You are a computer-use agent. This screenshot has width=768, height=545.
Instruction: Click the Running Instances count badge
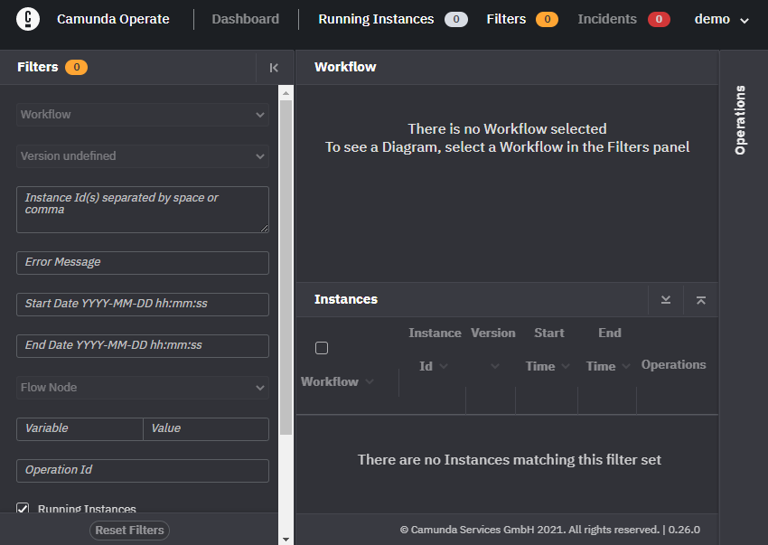tap(456, 19)
